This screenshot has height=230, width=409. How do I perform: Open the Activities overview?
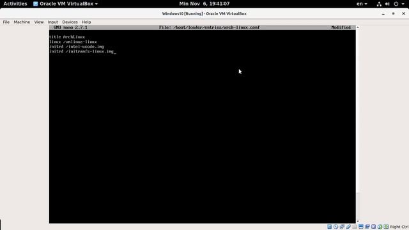pyautogui.click(x=15, y=4)
